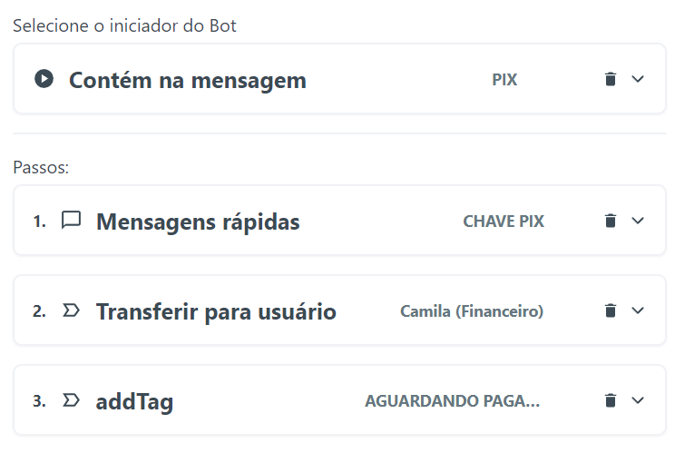This screenshot has width=675, height=453.
Task: Click the CHAVE PIX quick message value
Action: click(504, 222)
